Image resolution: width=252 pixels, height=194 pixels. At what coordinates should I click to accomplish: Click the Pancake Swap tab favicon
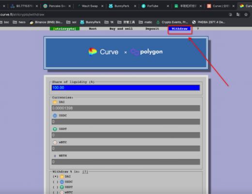pyautogui.click(x=45, y=6)
